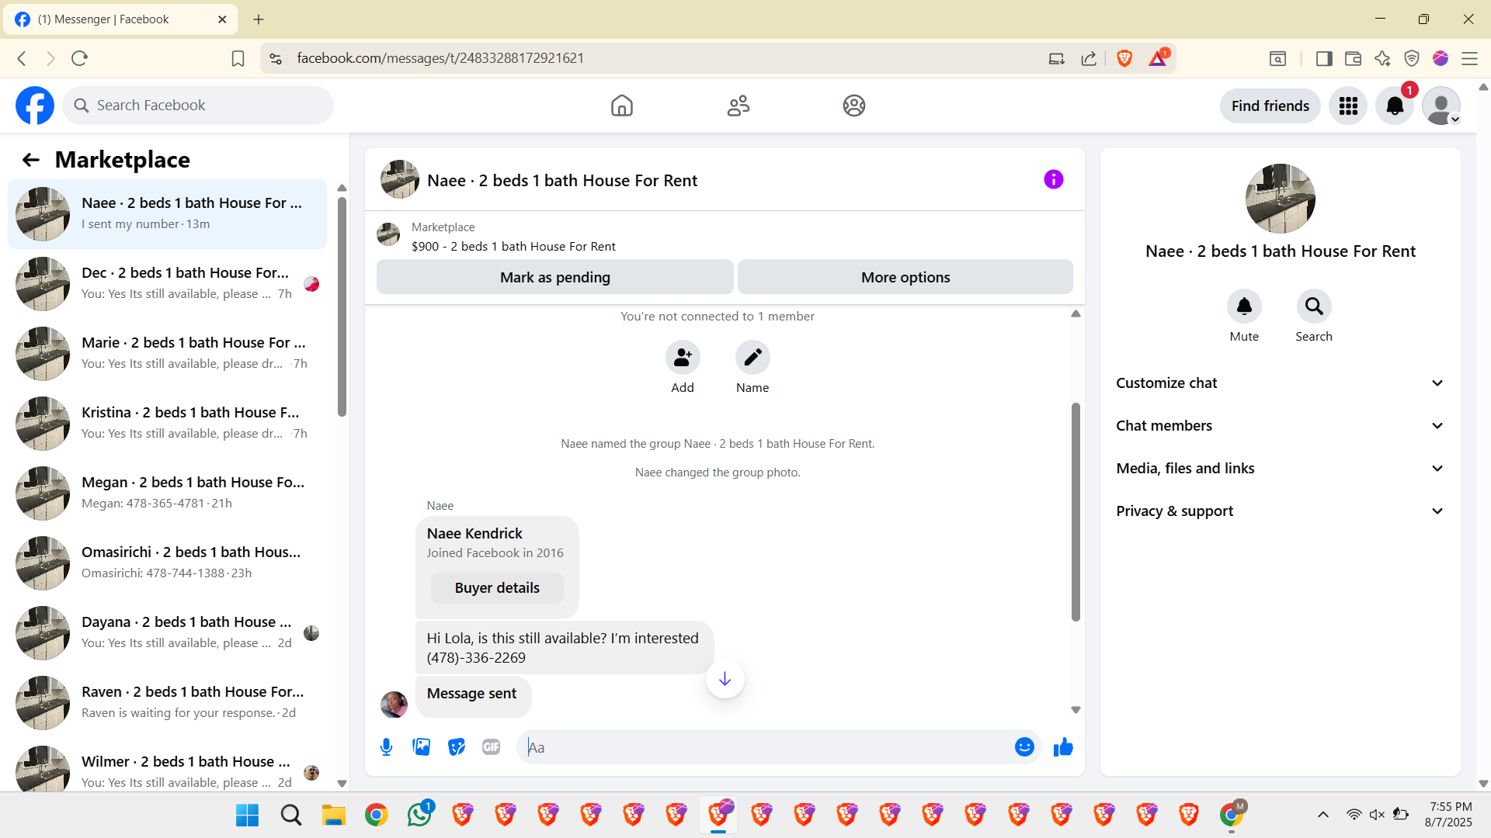Screen dimensions: 1491x838
Task: Open Windows taskbar search
Action: tap(291, 815)
